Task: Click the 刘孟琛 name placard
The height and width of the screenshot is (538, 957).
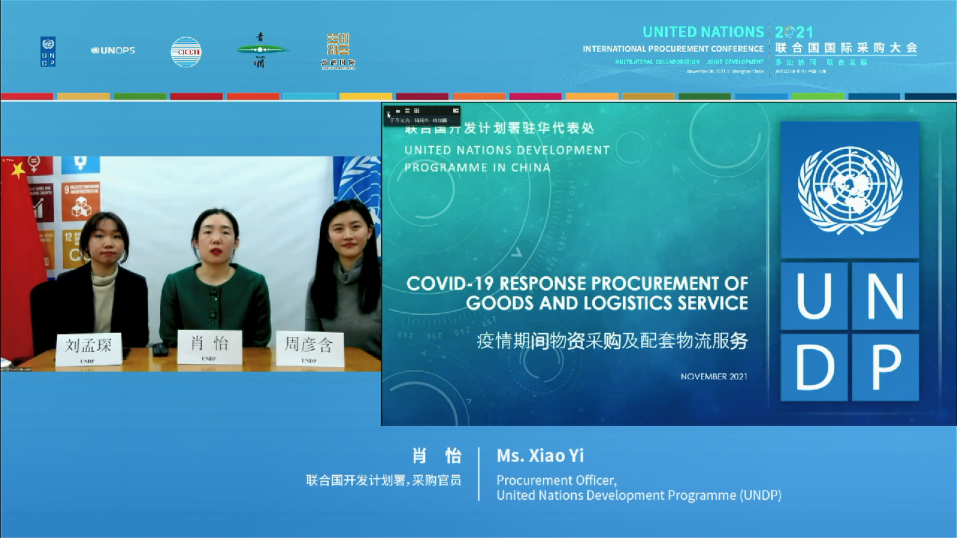Action: coord(89,349)
